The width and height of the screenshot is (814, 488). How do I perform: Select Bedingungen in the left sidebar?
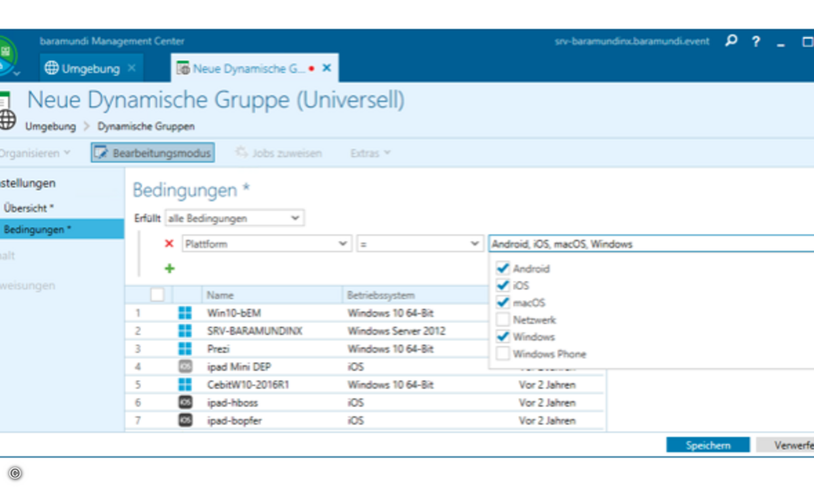tap(62, 229)
